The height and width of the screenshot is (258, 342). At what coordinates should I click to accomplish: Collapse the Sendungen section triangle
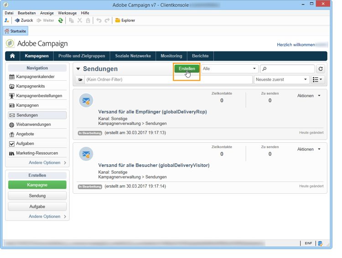[x=78, y=69]
